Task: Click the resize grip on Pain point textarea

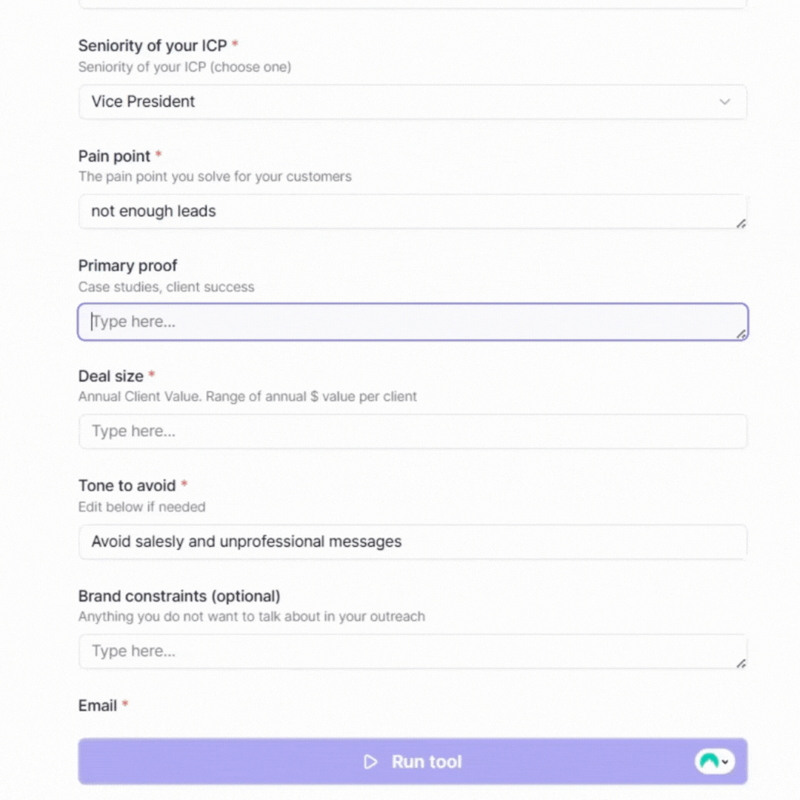Action: 741,224
